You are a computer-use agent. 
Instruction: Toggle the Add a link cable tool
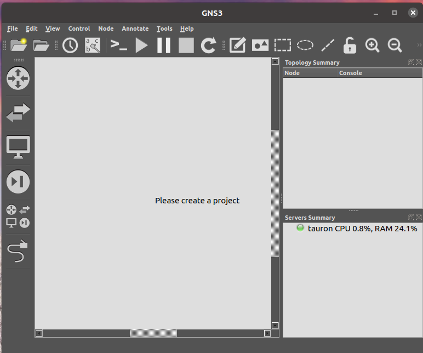18,251
